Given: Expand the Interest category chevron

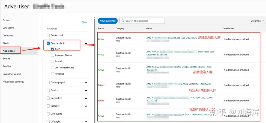Looking at the screenshot, I should click(86, 106).
